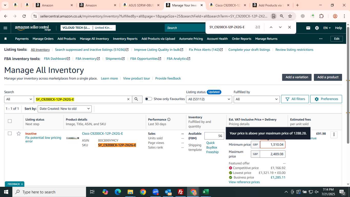The width and height of the screenshot is (350, 197).
Task: Open browser zoom magnifier icon
Action: coord(282,16)
